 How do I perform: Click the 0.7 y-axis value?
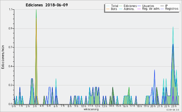[x=10, y=47]
